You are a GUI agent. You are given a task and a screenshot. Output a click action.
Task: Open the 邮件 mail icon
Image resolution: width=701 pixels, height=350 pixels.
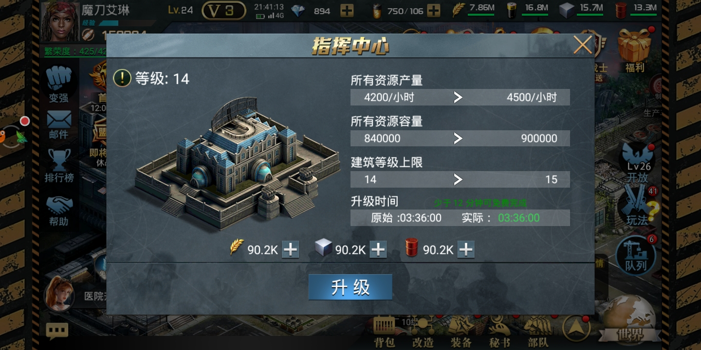59,124
